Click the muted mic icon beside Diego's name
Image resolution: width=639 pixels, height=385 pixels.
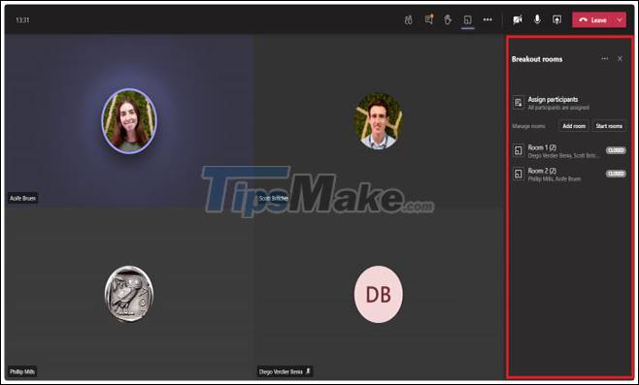(308, 371)
